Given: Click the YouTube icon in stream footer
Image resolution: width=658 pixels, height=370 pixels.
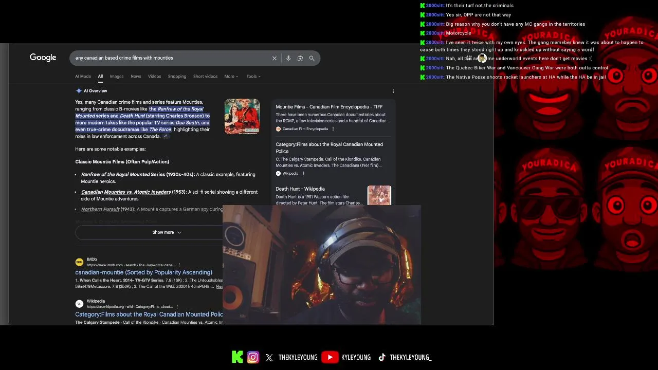Looking at the screenshot, I should click(x=330, y=357).
